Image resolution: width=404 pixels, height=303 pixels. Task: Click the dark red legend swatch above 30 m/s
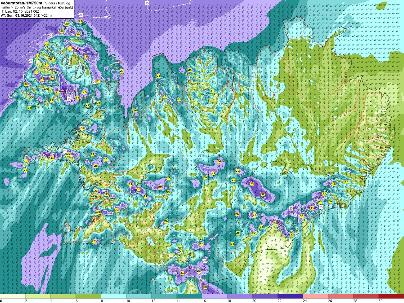tap(391, 296)
